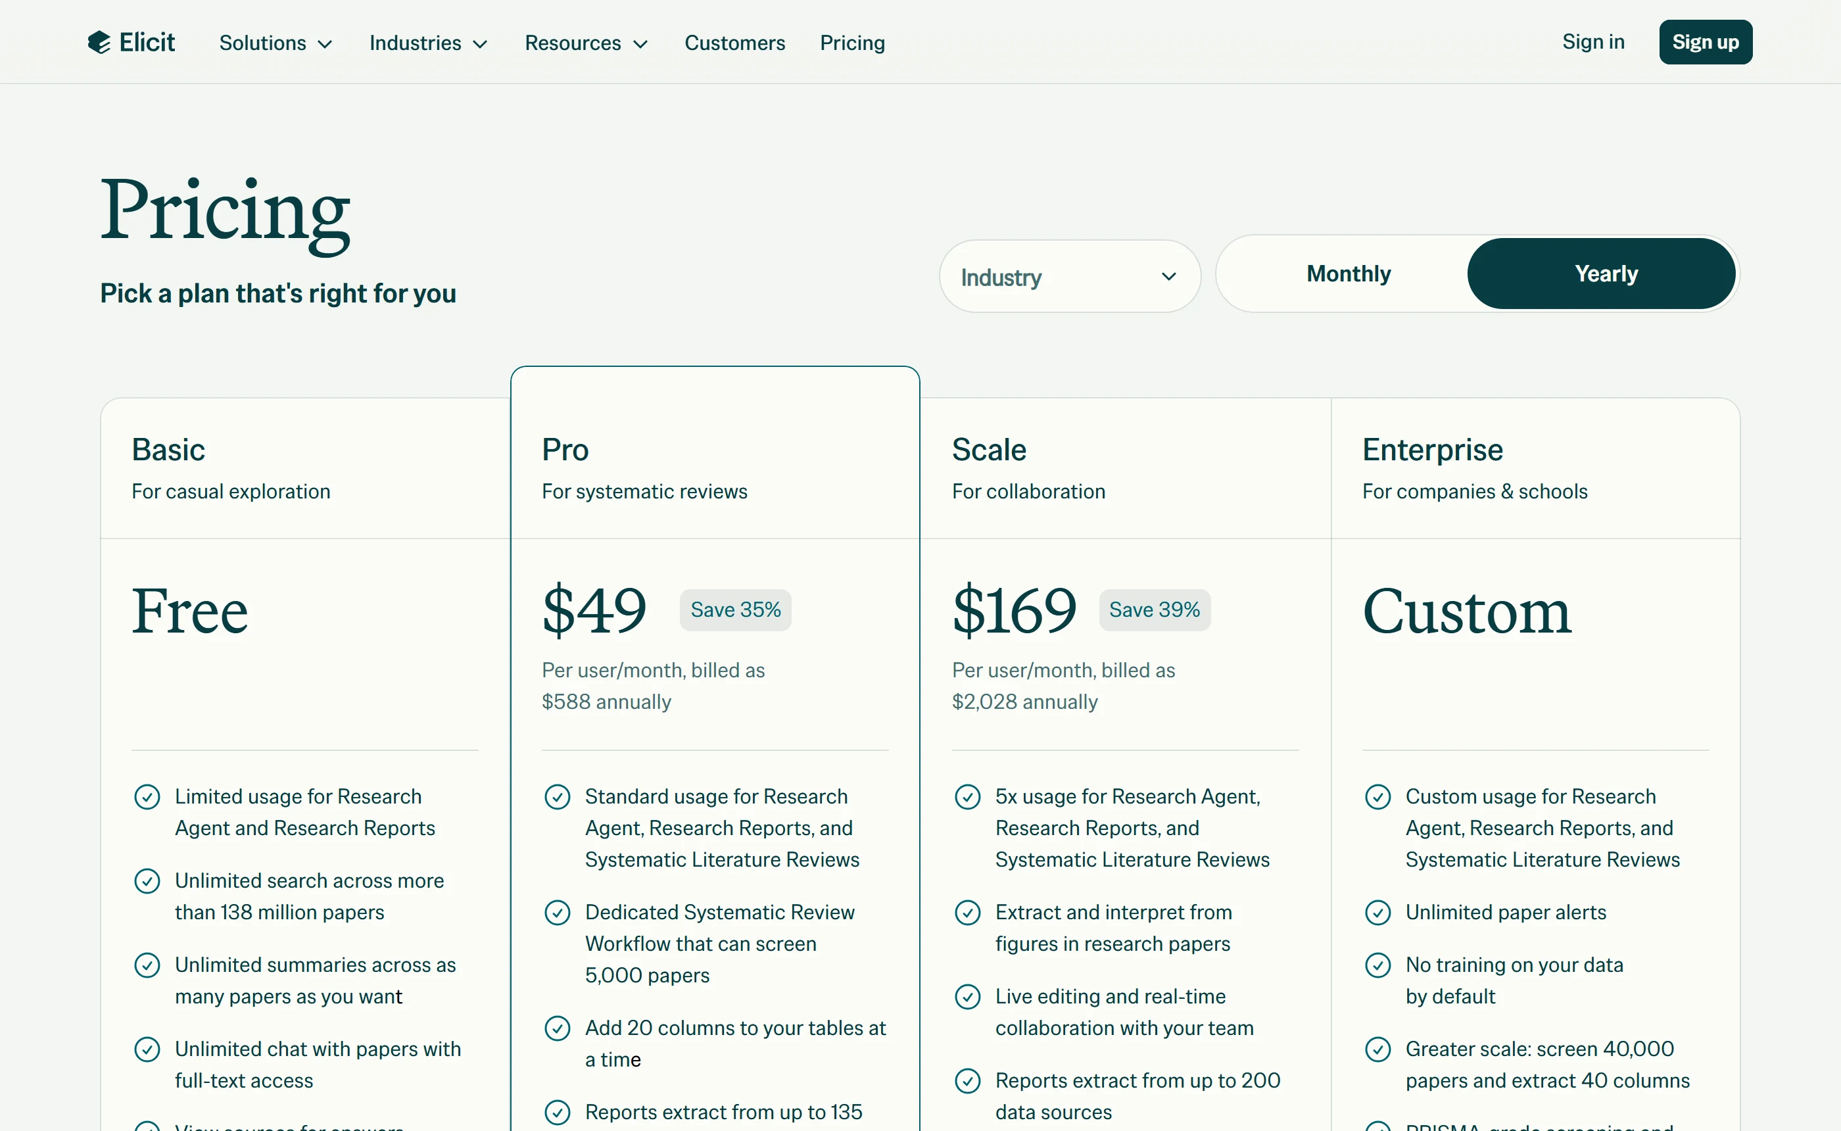Go to the Customers page
The image size is (1841, 1131).
point(735,43)
